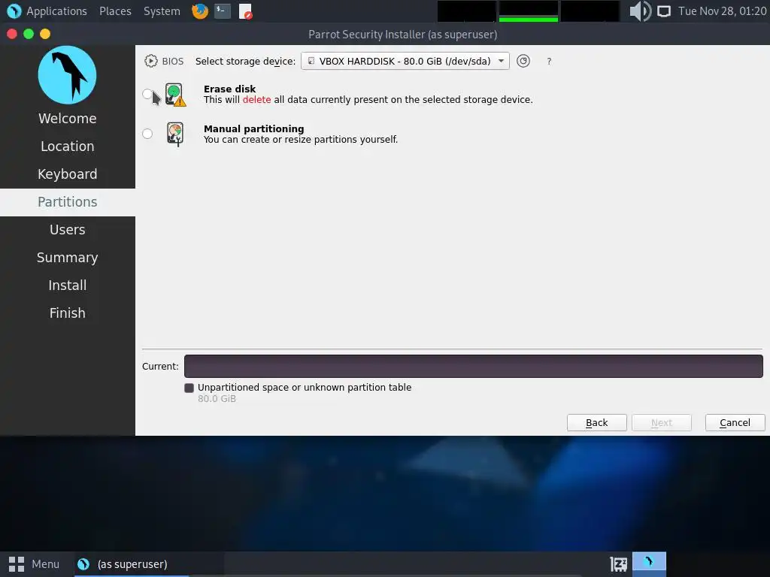Click the Cancel button
Viewport: 770px width, 577px height.
[x=735, y=422]
